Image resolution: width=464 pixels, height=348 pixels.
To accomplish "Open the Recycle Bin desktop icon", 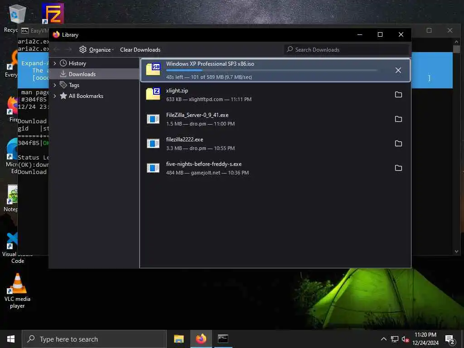I will click(17, 14).
